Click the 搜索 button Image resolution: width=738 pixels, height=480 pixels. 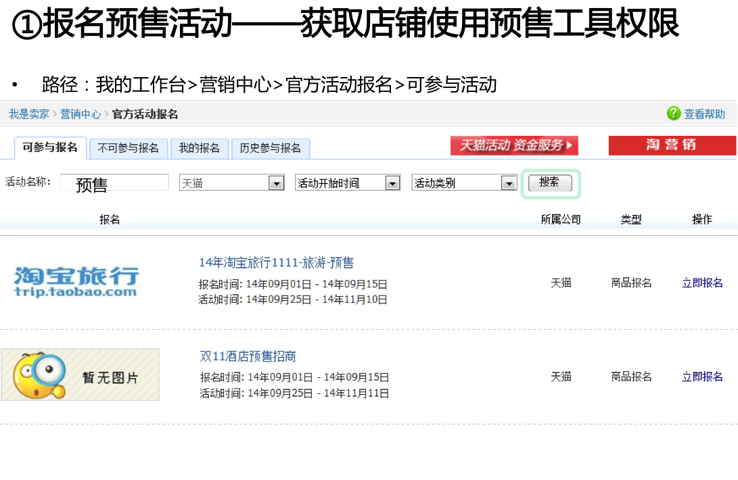[550, 183]
